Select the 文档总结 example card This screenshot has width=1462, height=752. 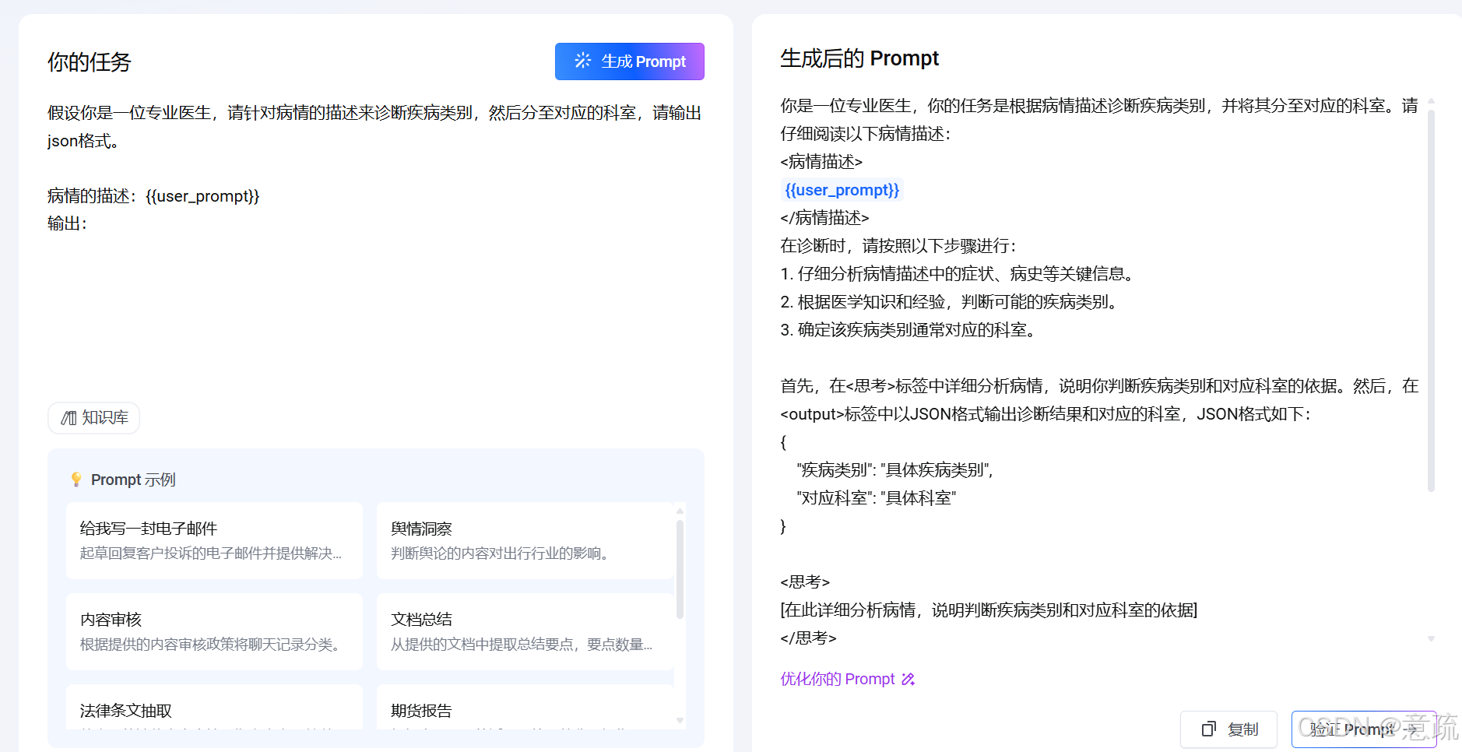(525, 631)
